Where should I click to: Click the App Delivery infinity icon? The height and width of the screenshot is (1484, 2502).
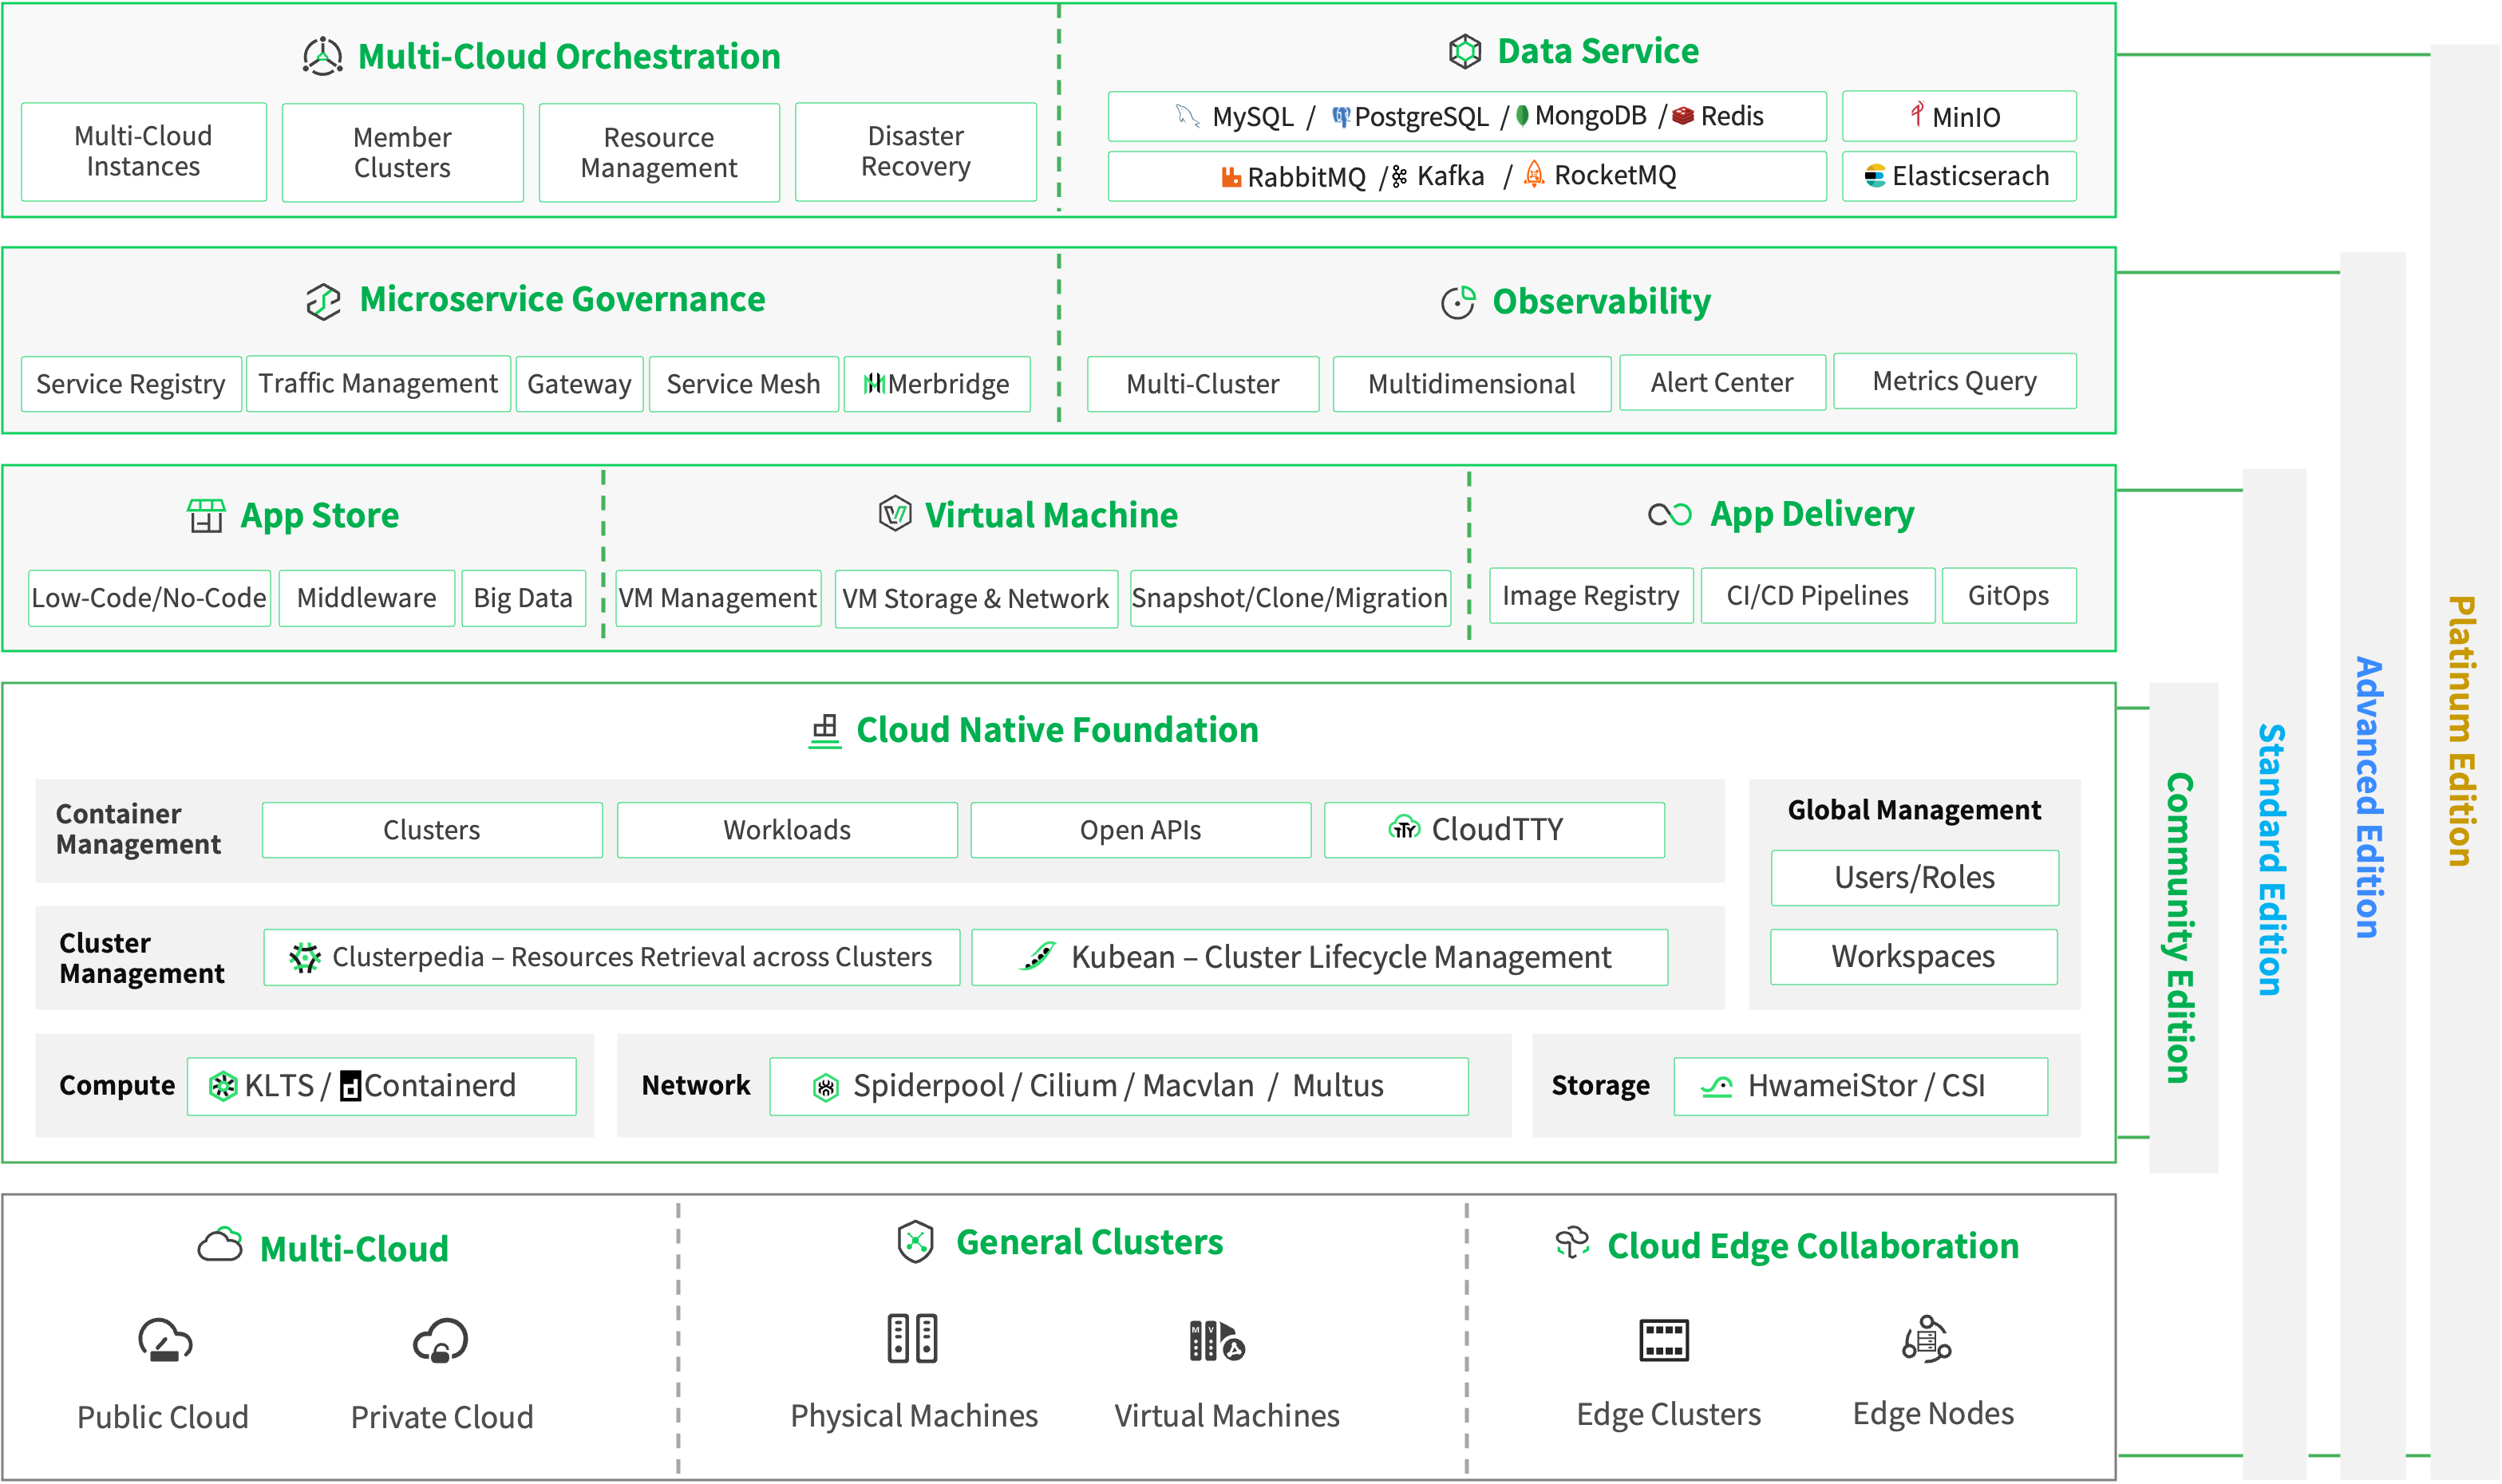[x=1669, y=514]
